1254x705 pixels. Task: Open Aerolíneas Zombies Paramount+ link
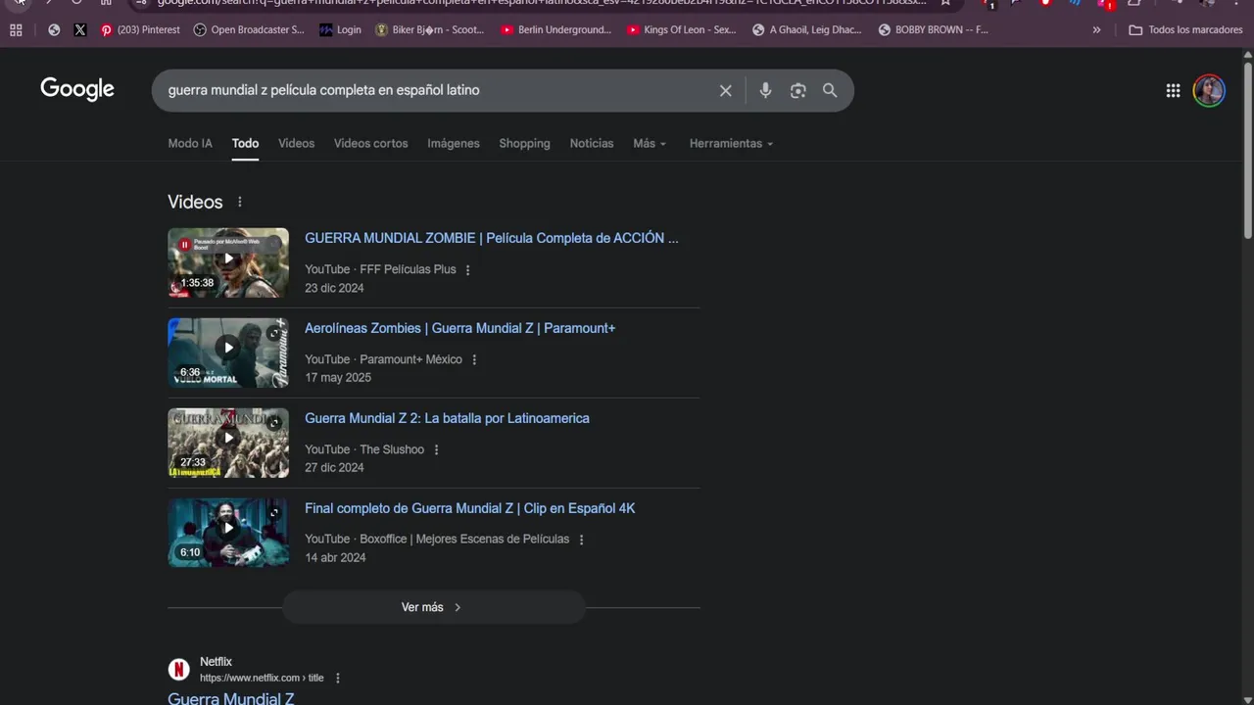click(459, 328)
